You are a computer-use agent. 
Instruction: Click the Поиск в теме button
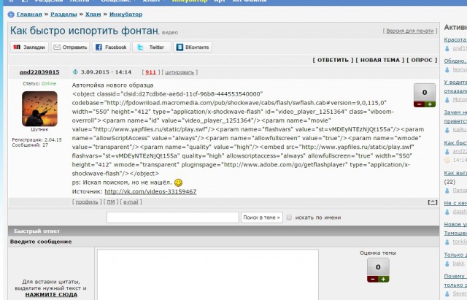tap(261, 218)
